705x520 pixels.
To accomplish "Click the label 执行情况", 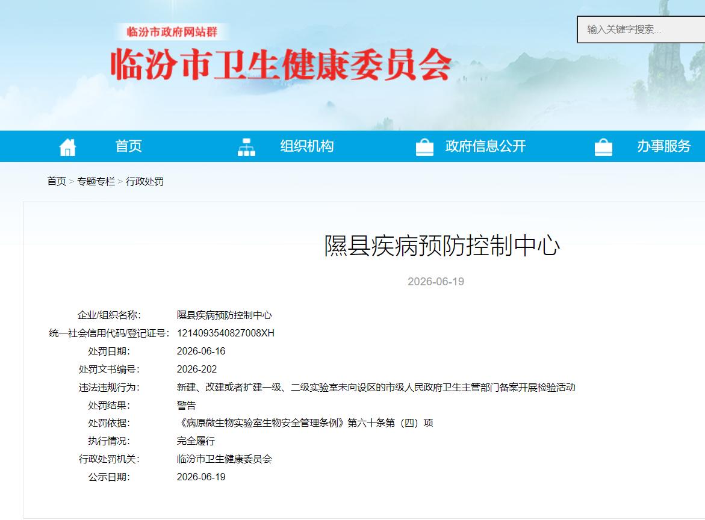I will tap(109, 441).
